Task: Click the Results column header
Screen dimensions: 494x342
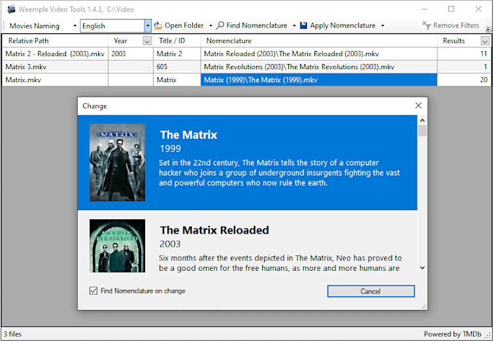Action: [x=464, y=41]
